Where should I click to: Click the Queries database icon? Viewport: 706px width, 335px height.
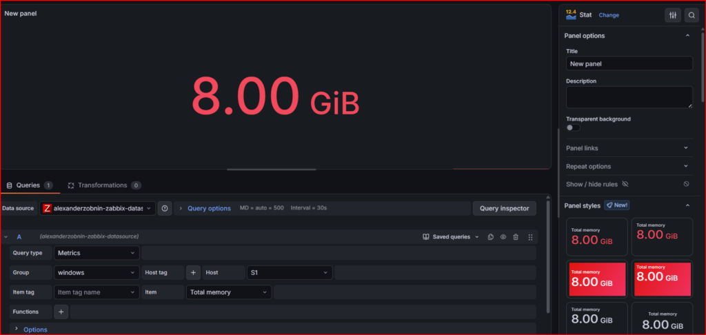click(10, 185)
